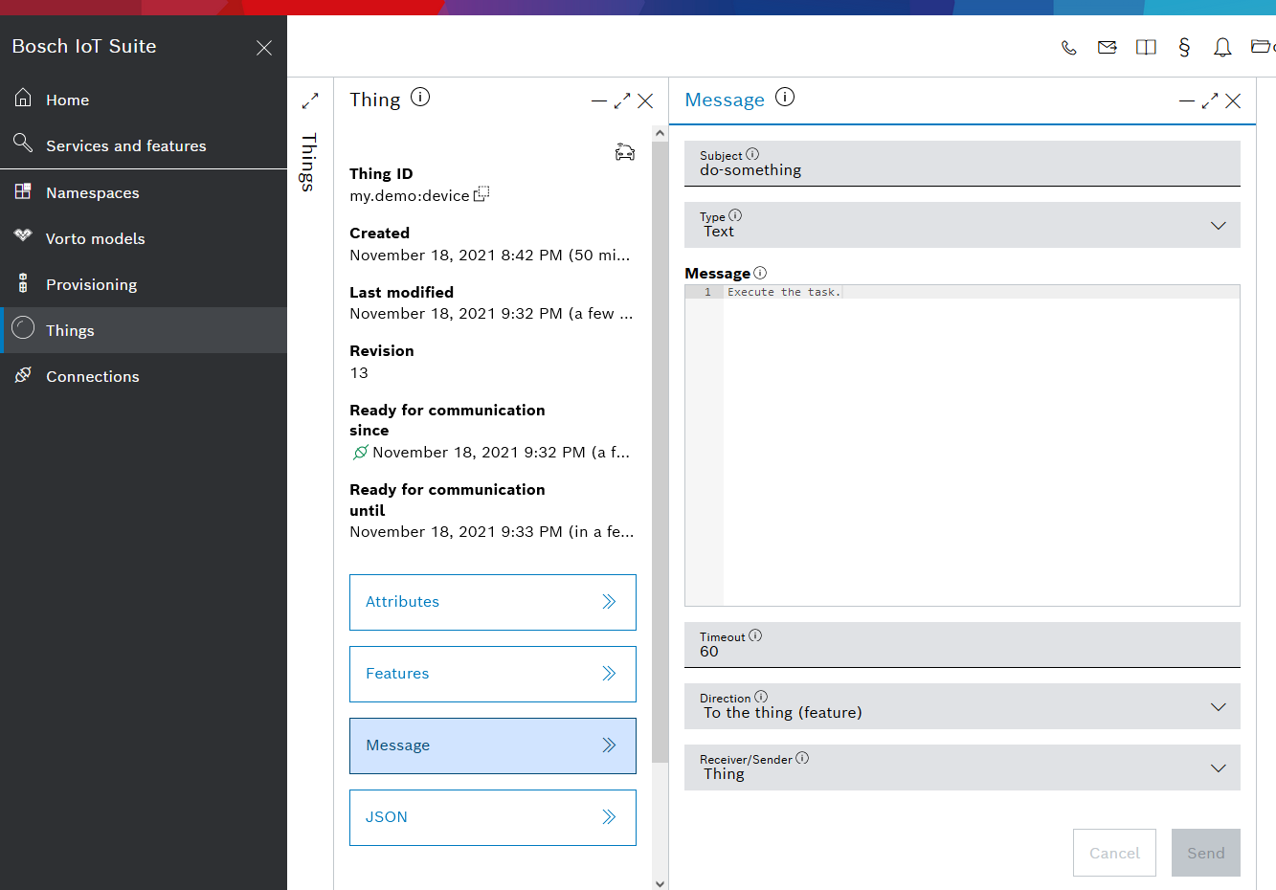Show info for Type field

pyautogui.click(x=735, y=215)
